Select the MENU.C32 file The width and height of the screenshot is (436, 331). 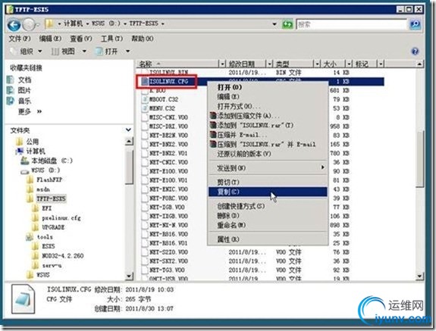point(162,108)
